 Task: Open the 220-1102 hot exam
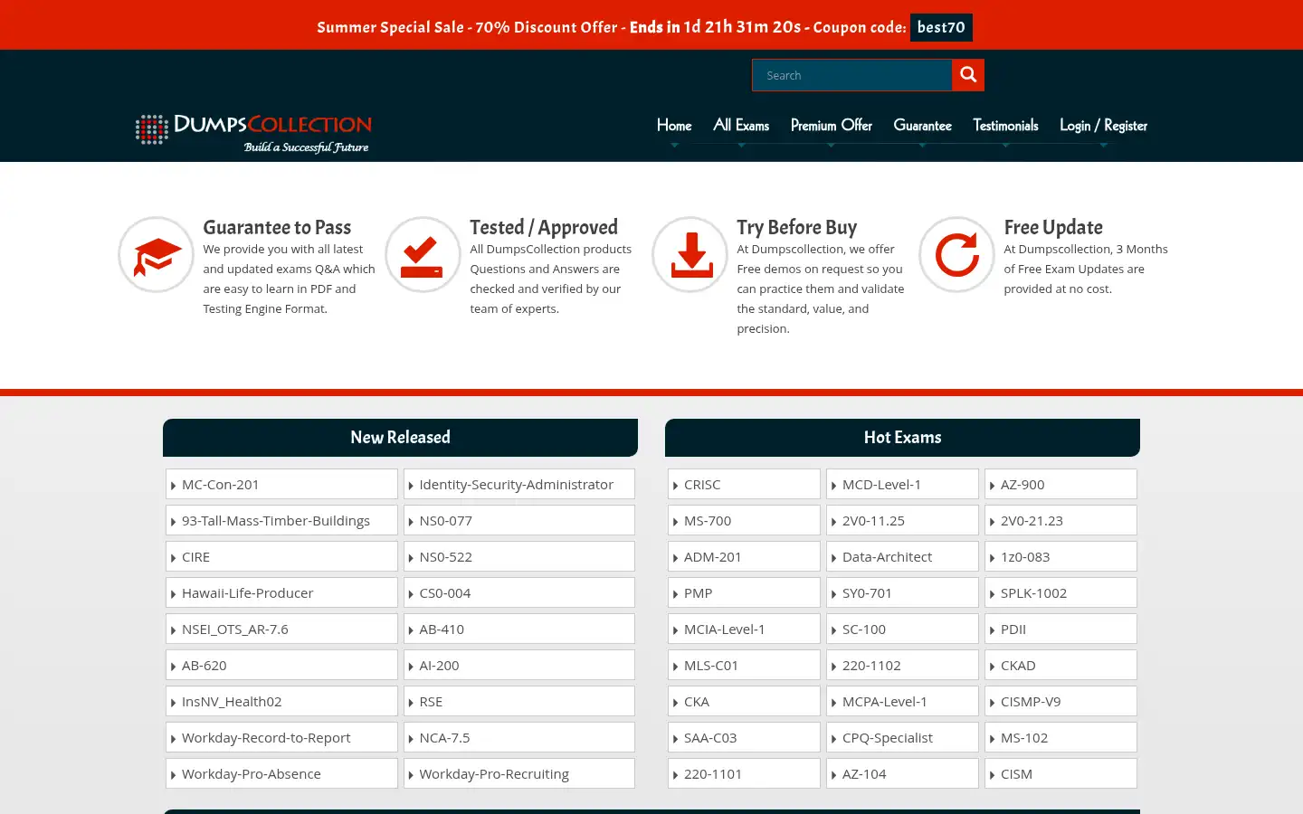click(x=902, y=665)
